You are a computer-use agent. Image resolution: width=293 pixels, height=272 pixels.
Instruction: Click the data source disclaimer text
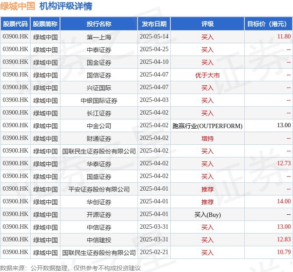(x=70, y=268)
